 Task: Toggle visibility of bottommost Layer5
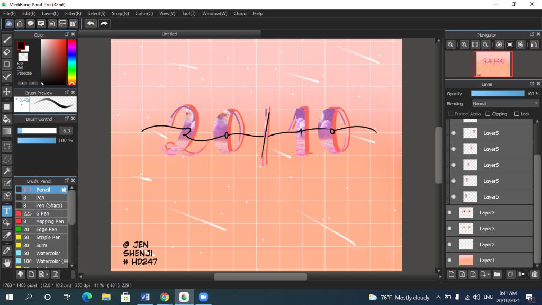pos(454,196)
